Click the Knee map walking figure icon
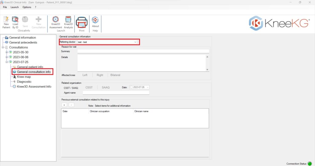315x166 pixels. pos(14,77)
